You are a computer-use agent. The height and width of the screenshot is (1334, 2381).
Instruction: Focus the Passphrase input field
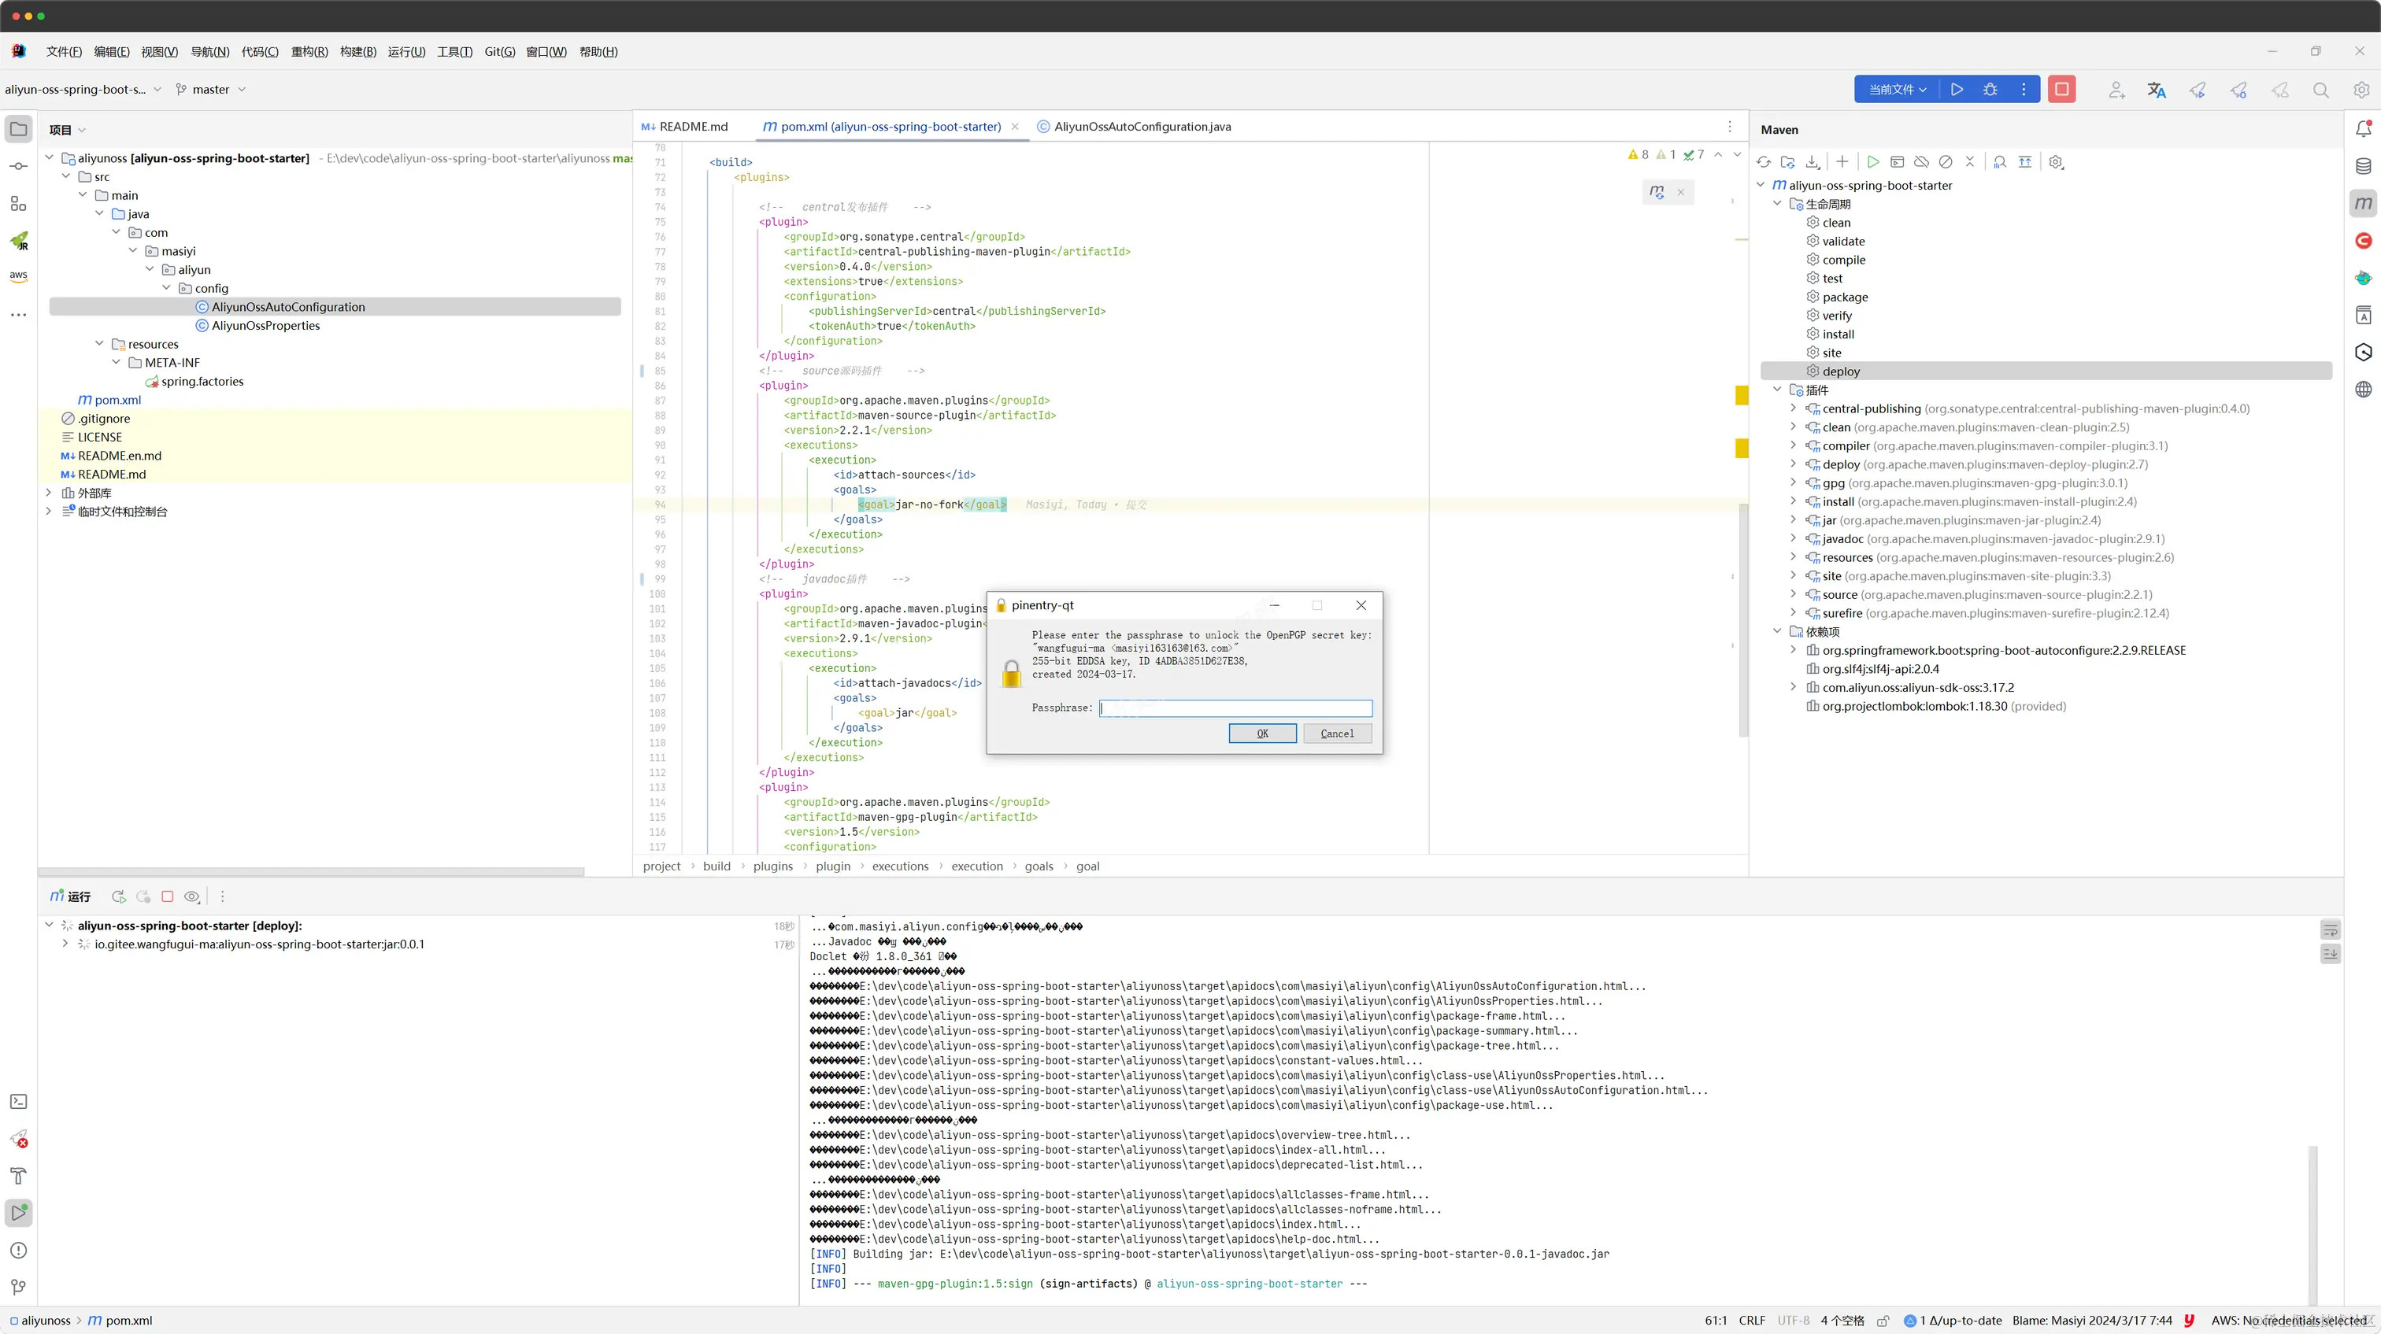(x=1235, y=708)
